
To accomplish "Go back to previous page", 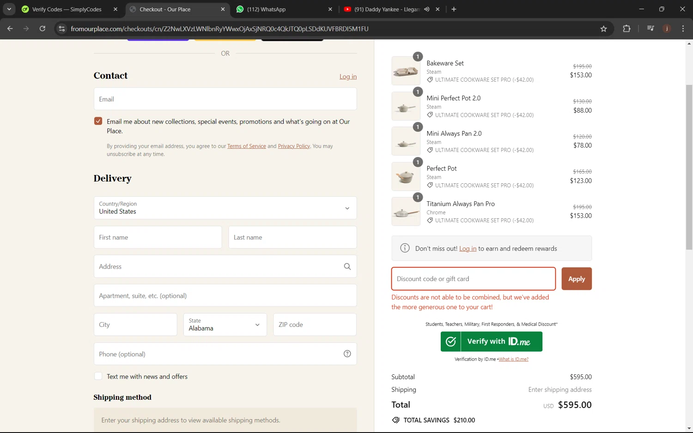I will click(x=10, y=29).
